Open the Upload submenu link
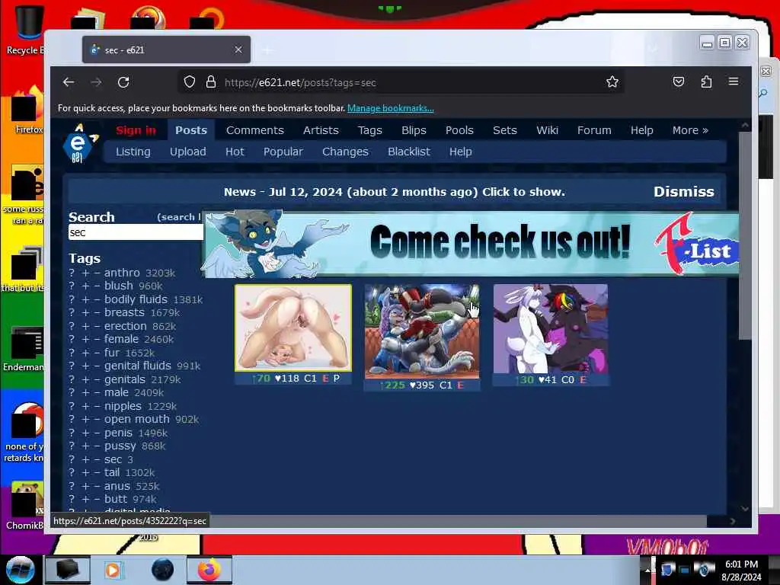This screenshot has width=780, height=585. (x=187, y=152)
